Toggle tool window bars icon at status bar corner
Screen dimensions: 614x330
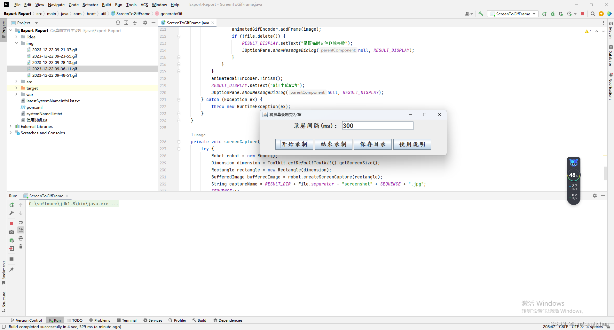(4, 326)
